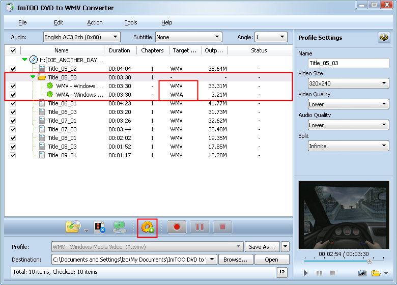
Task: Click the DVD info disc icon
Action: click(119, 227)
